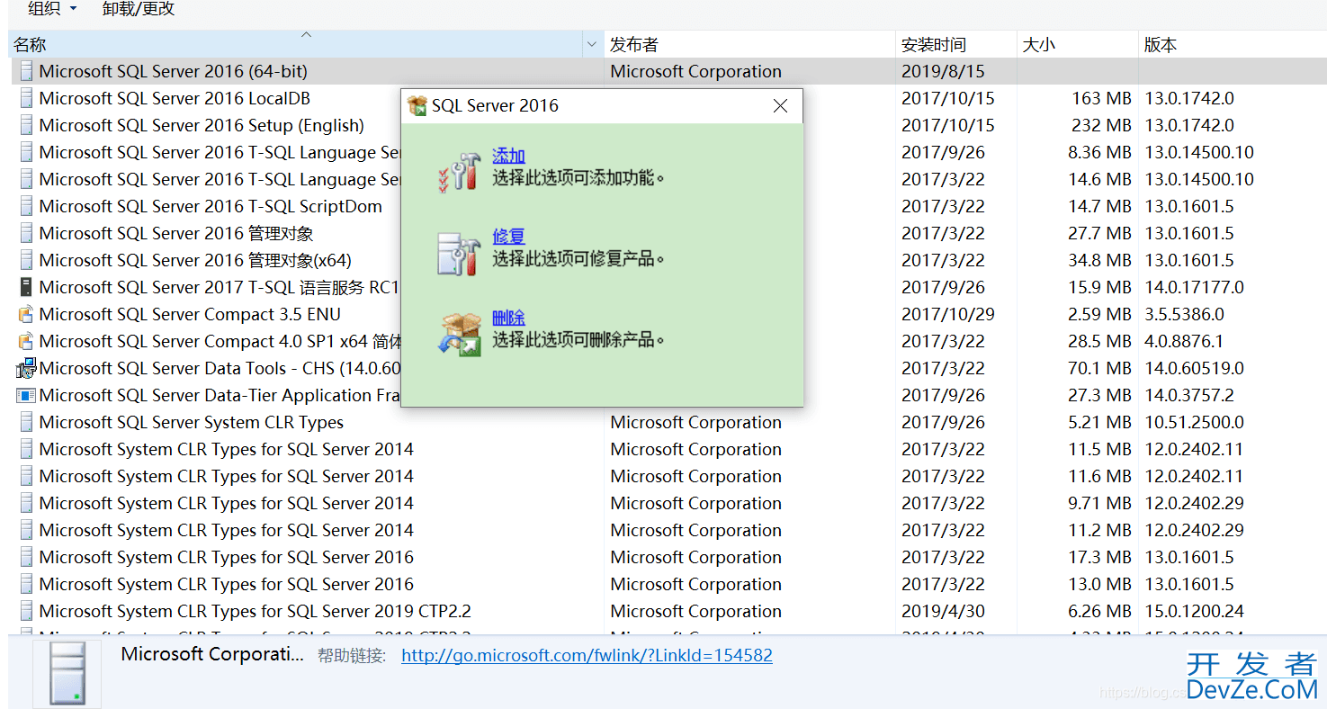Click the 添加 link in the dialog
Viewport: 1327px width, 709px height.
(508, 156)
